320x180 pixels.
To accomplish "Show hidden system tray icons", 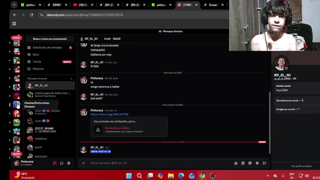I will (x=268, y=176).
